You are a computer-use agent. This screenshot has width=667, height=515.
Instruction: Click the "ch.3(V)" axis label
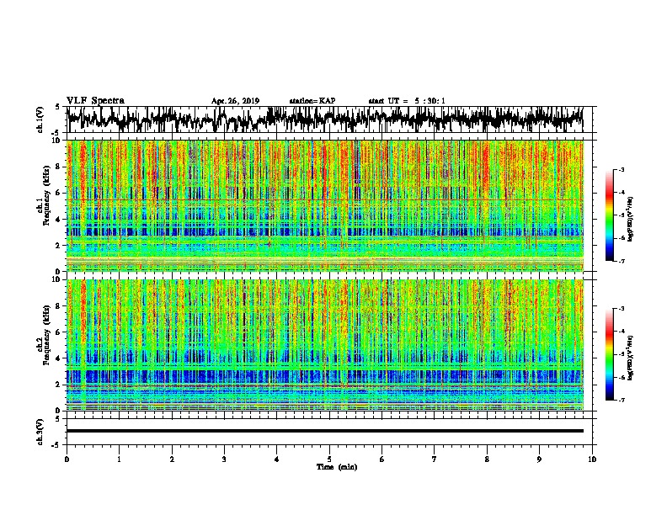[x=40, y=432]
